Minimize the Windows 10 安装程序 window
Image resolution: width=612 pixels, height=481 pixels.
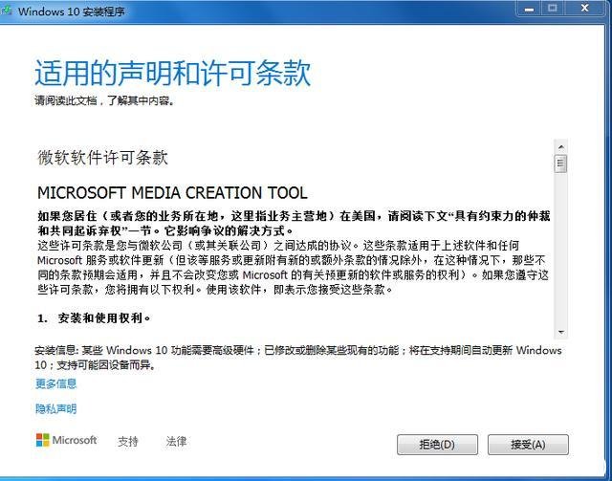(x=528, y=10)
